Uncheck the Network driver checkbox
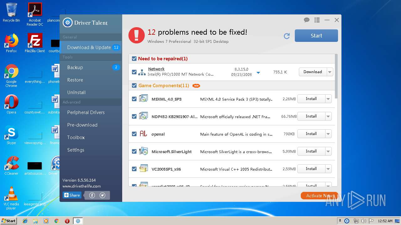This screenshot has height=225, width=401. tap(134, 72)
